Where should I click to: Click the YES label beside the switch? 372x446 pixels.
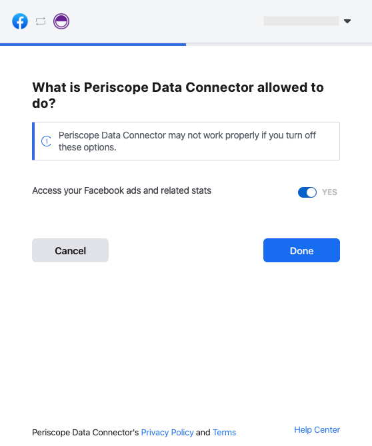(329, 192)
